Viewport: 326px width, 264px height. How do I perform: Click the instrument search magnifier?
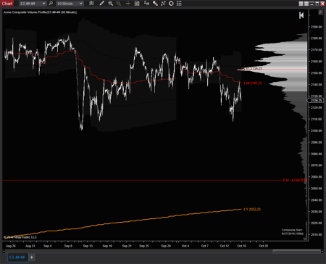click(x=51, y=4)
